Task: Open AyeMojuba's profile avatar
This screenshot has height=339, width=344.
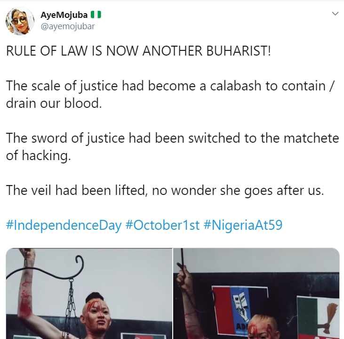Action: tap(20, 21)
